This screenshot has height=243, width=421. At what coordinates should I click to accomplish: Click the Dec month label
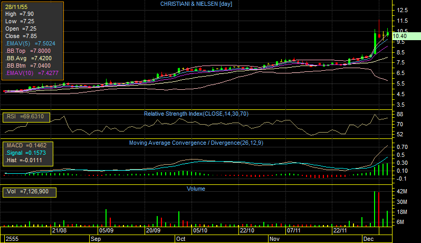click(368, 239)
